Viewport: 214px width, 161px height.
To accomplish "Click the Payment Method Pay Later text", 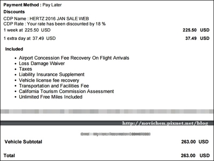I will (x=32, y=5).
